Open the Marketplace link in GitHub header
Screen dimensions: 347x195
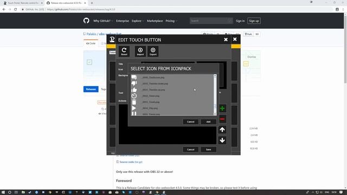155,21
